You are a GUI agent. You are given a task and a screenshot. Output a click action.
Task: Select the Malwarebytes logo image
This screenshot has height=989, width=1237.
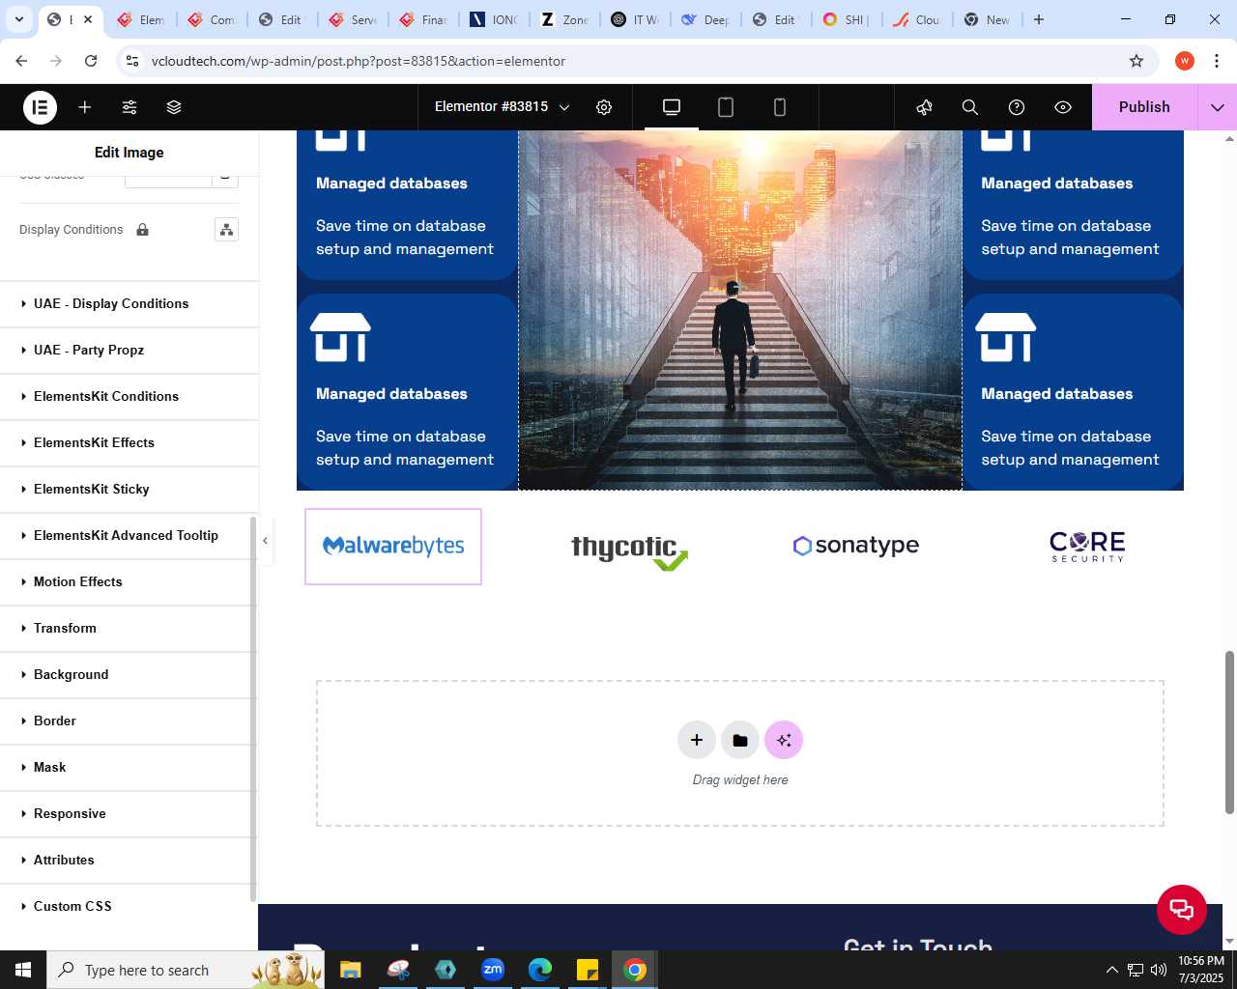[393, 547]
